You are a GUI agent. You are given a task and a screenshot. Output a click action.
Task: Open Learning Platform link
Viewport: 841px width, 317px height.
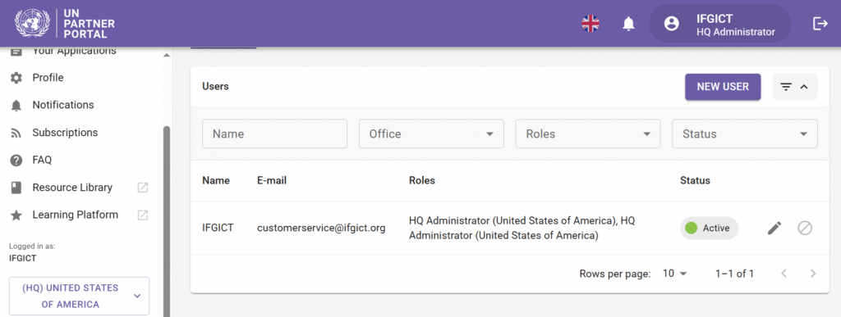(75, 215)
